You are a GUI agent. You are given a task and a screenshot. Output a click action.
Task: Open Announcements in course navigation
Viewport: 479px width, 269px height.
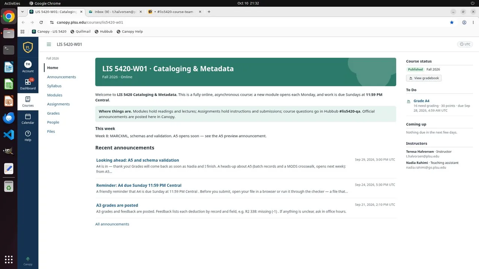61,77
